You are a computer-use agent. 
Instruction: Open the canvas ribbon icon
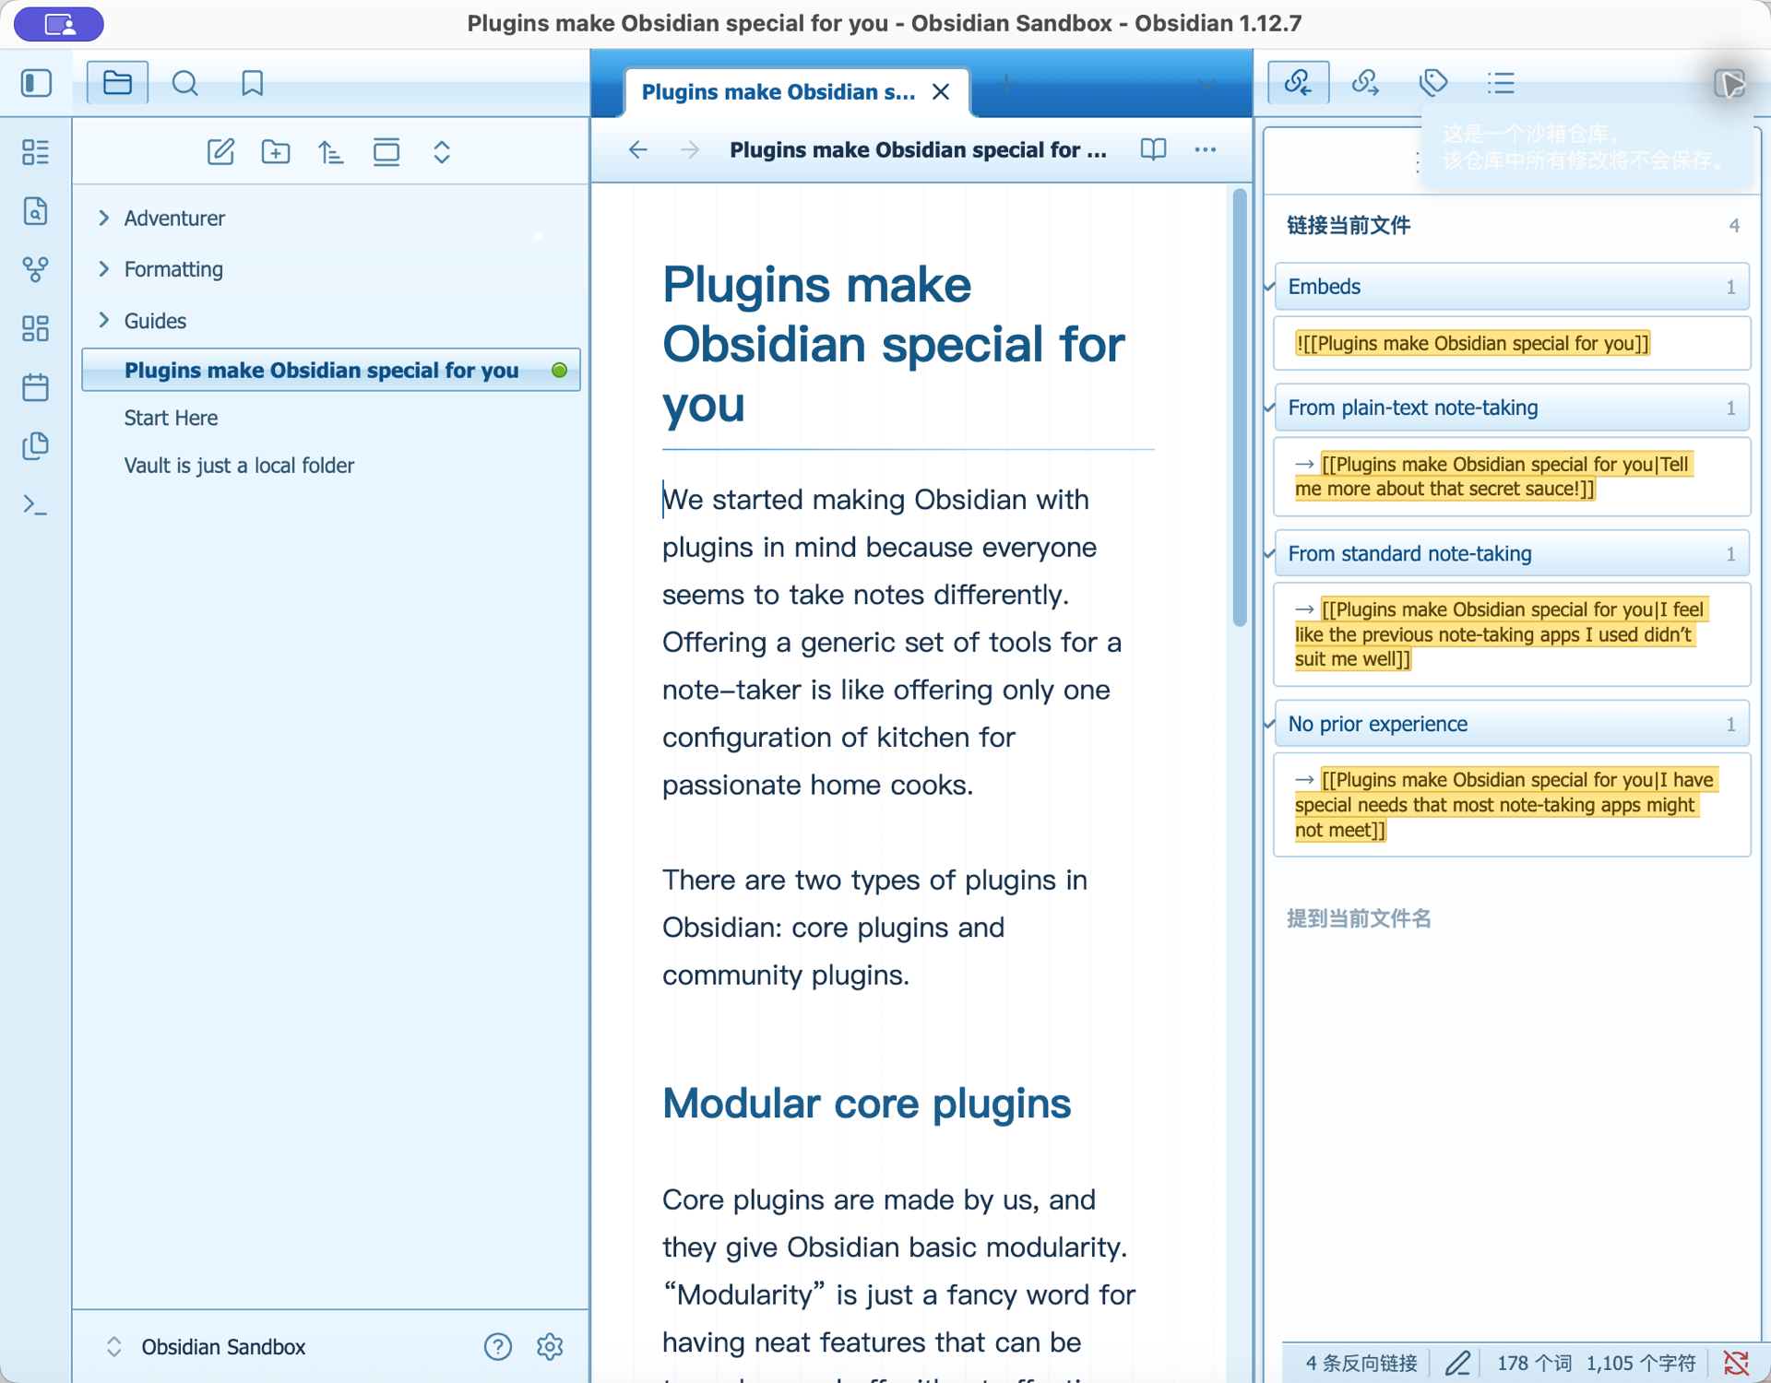[35, 328]
